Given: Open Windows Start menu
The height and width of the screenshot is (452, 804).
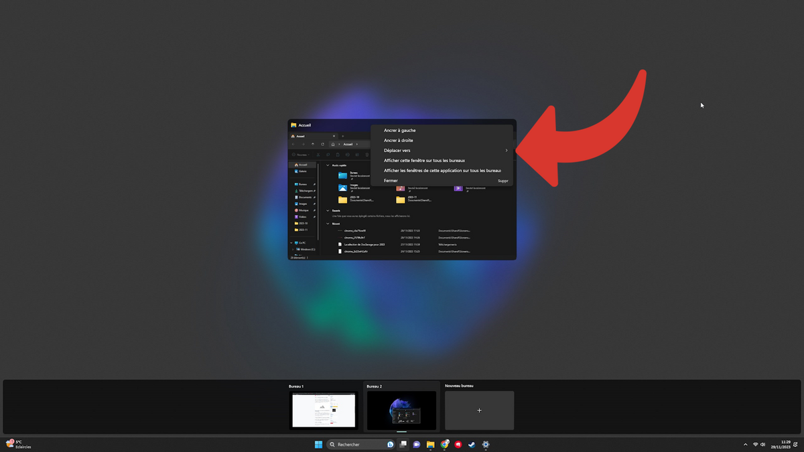Looking at the screenshot, I should click(x=318, y=445).
